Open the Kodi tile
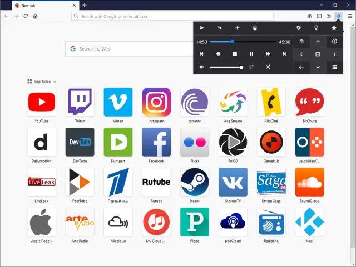Screen dimensions: 356x267 click(x=309, y=222)
